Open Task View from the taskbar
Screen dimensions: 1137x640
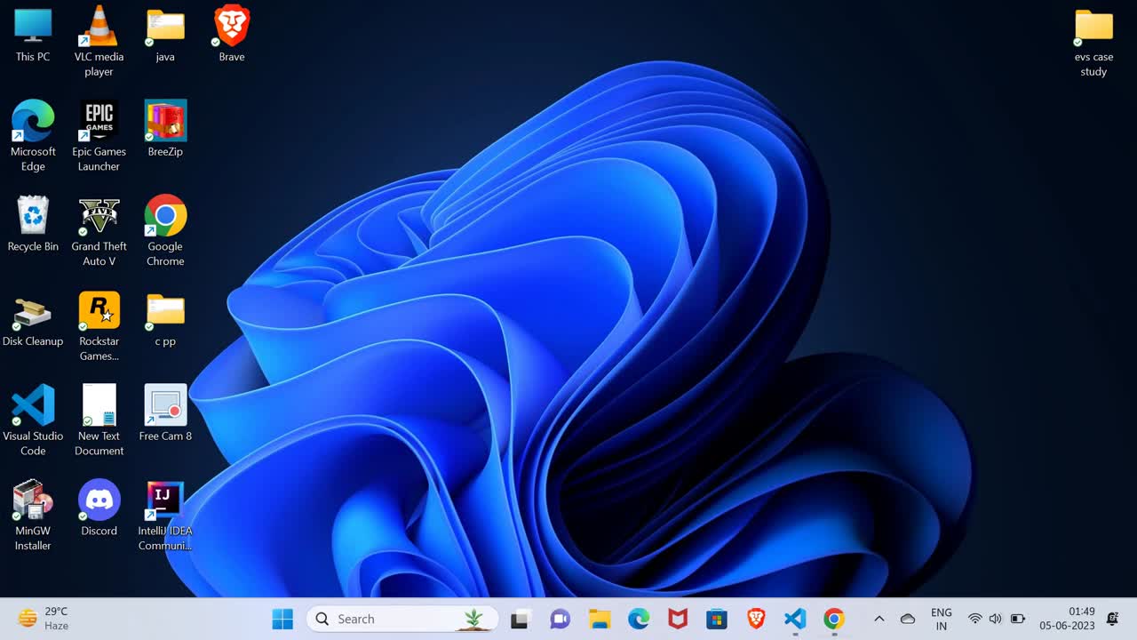click(520, 619)
